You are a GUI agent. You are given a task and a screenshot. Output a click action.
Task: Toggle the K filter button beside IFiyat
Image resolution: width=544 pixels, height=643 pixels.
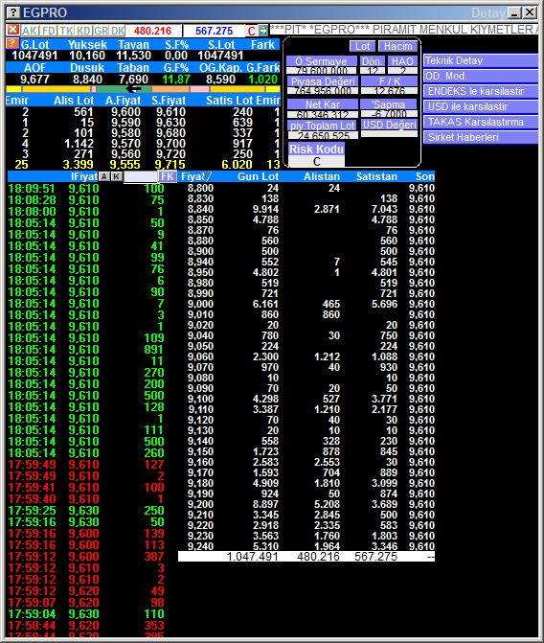pos(117,176)
